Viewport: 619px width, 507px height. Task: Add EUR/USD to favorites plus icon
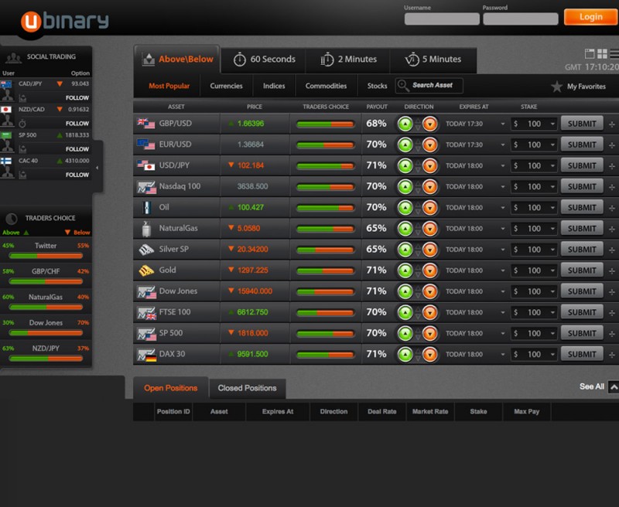click(612, 145)
